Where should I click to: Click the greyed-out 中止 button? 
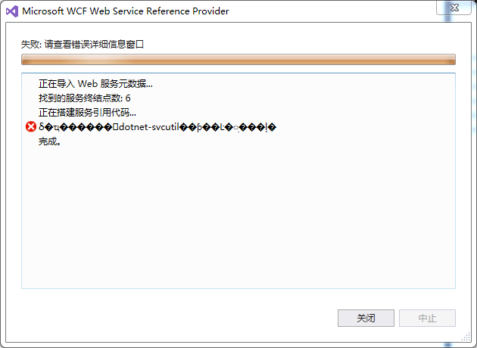click(x=427, y=318)
